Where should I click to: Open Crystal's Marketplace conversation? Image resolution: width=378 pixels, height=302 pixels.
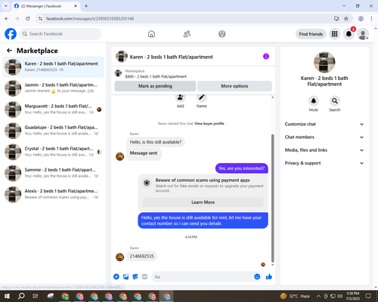[x=53, y=152]
